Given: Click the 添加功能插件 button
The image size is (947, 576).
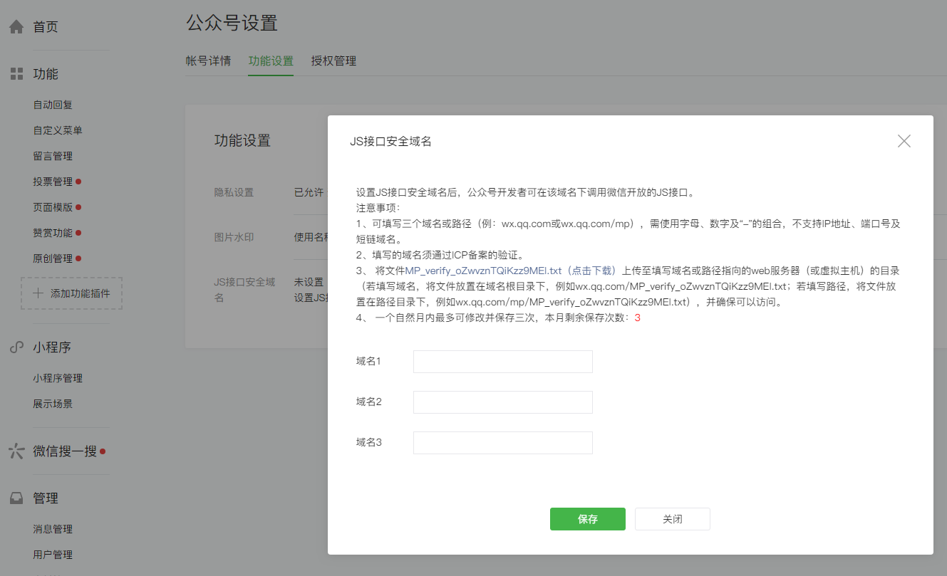Looking at the screenshot, I should point(72,293).
